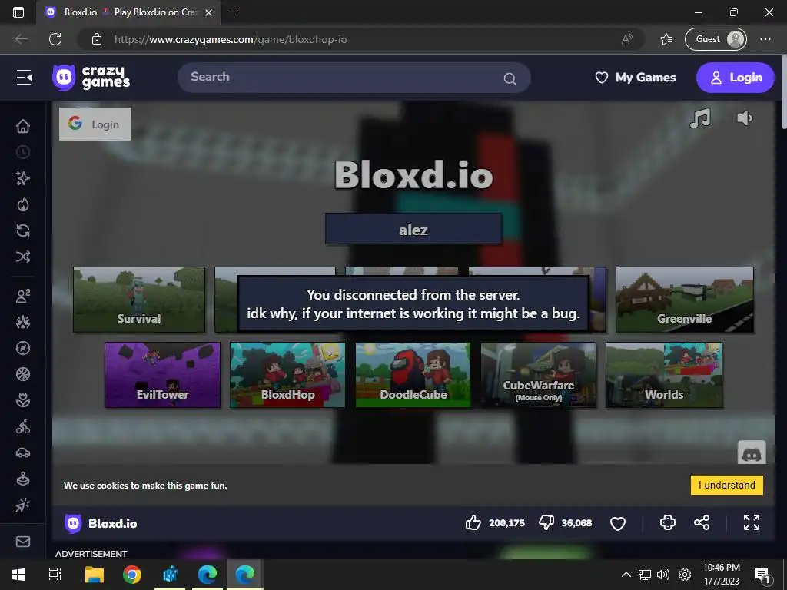Image resolution: width=787 pixels, height=590 pixels.
Task: Click the address bar URL
Action: 231,39
